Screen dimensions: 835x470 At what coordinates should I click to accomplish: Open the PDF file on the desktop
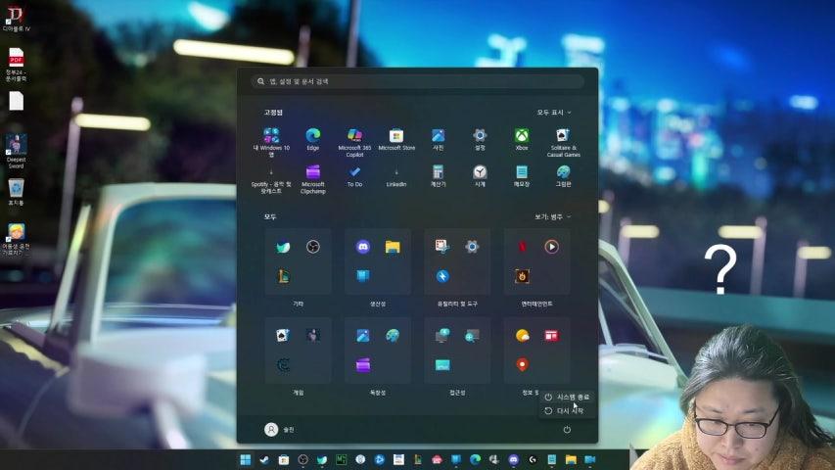16,64
